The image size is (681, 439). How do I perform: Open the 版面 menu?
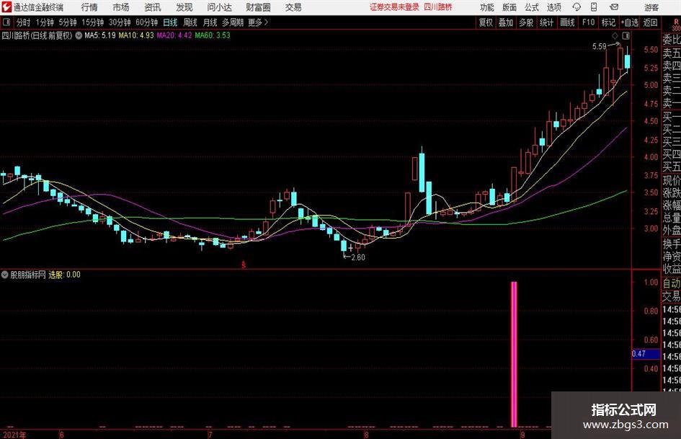(x=509, y=7)
